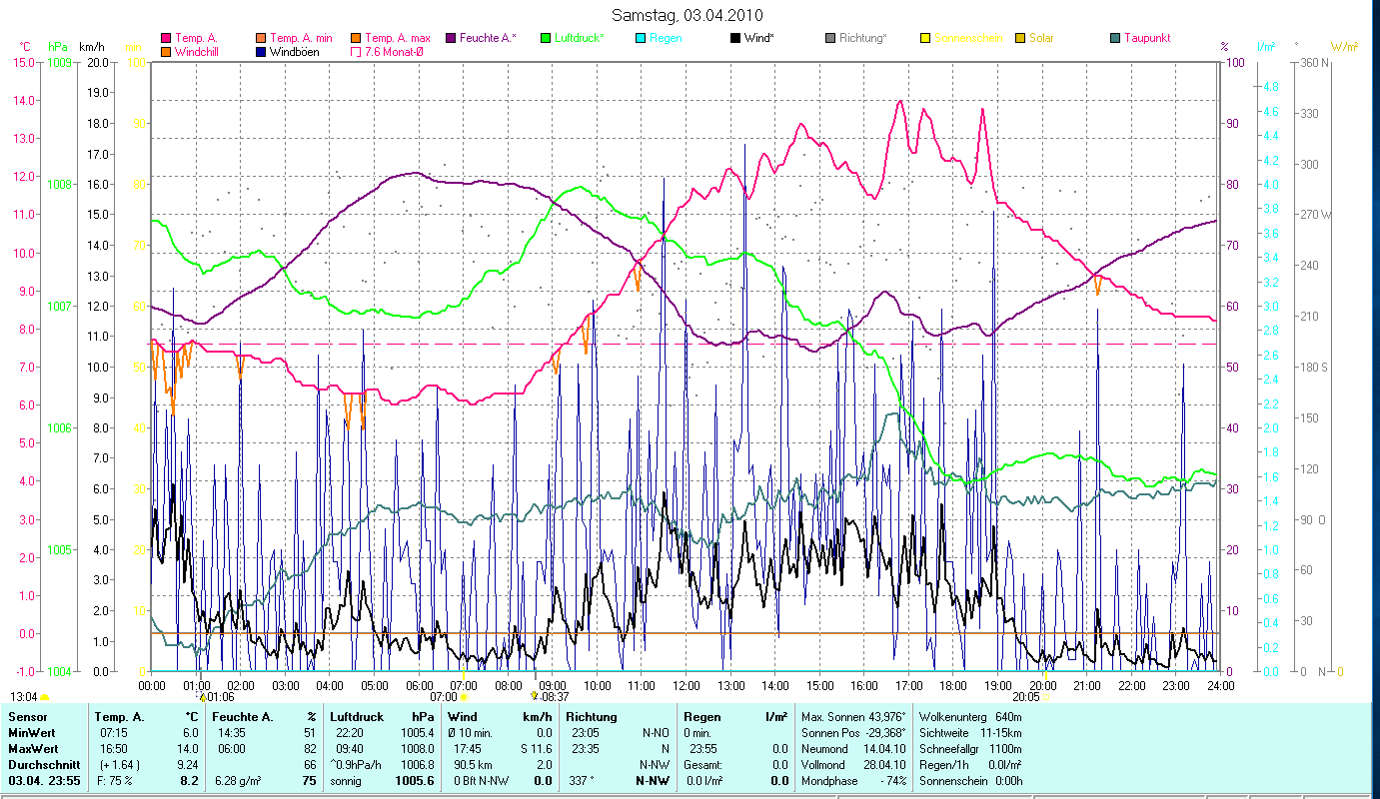This screenshot has width=1380, height=799.
Task: Click the sunrise marker at 07:00
Action: coord(464,696)
